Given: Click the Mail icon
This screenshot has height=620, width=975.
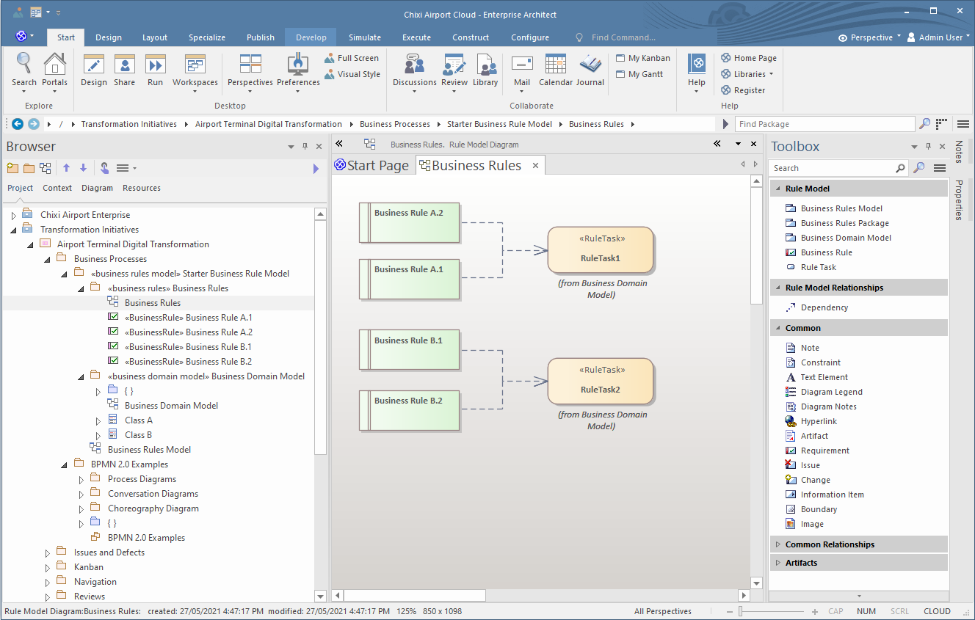Looking at the screenshot, I should pyautogui.click(x=522, y=70).
